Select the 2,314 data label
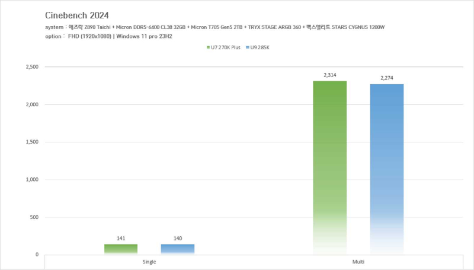 (330, 75)
